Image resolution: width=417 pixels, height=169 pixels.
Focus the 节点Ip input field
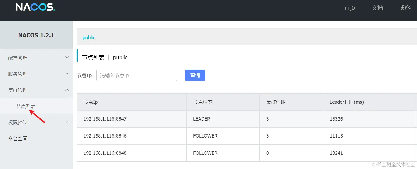pyautogui.click(x=137, y=75)
